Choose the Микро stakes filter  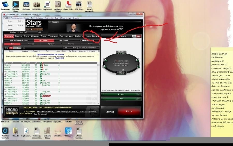point(90,44)
